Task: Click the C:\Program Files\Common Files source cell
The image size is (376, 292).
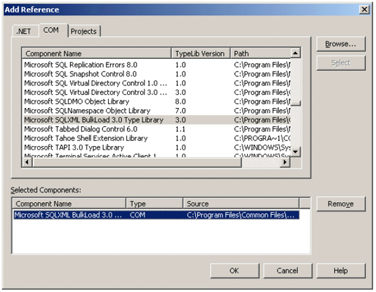Action: coord(241,215)
